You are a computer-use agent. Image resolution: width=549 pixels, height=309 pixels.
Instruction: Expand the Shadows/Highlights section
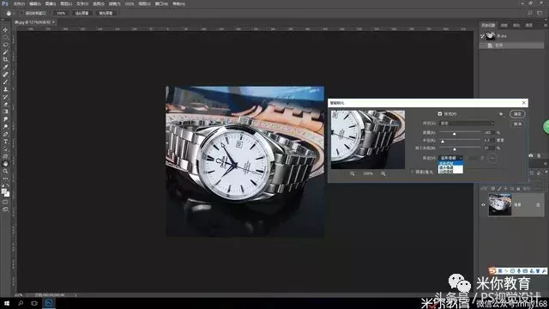[412, 172]
